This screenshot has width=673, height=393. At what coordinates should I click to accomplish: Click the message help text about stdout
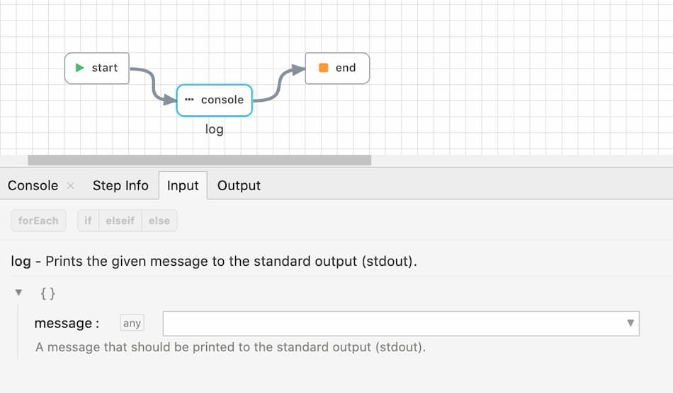point(230,347)
